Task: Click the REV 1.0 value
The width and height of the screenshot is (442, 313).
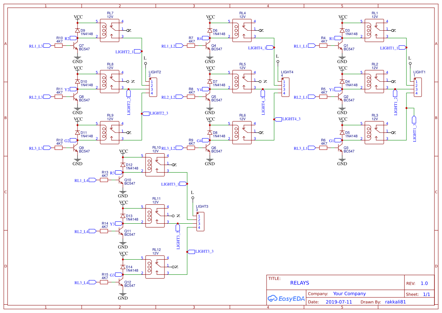Action: point(424,283)
